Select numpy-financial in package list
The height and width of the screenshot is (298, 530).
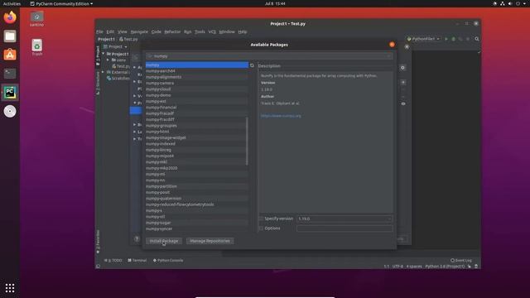(197, 108)
